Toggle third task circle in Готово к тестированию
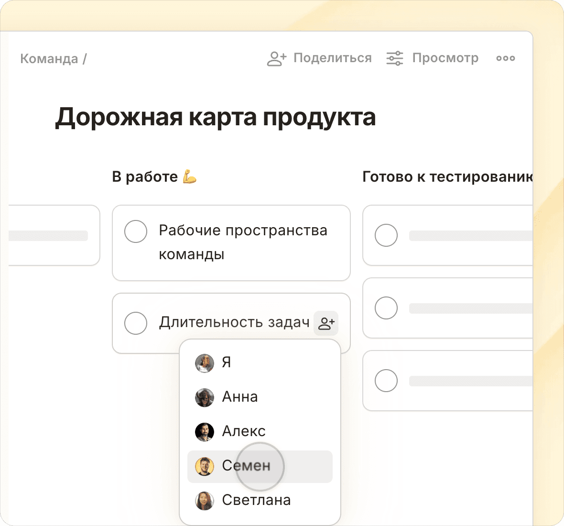 coord(386,381)
